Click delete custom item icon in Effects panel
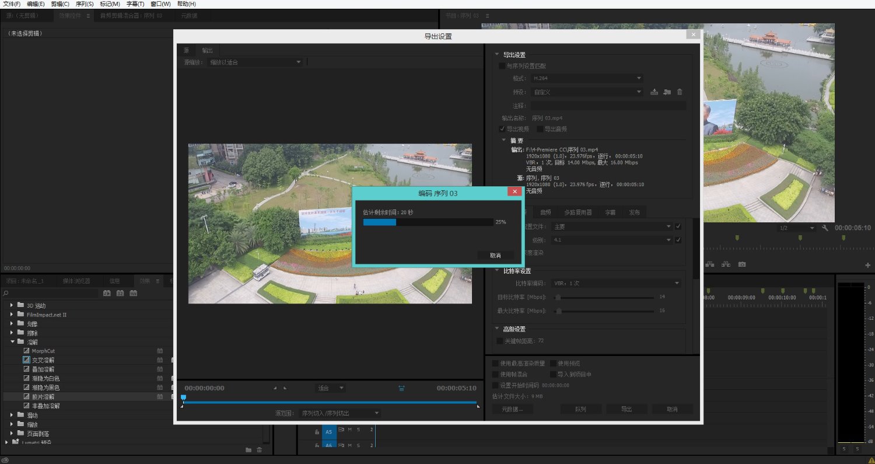Screen dimensions: 875x464 (x=260, y=449)
